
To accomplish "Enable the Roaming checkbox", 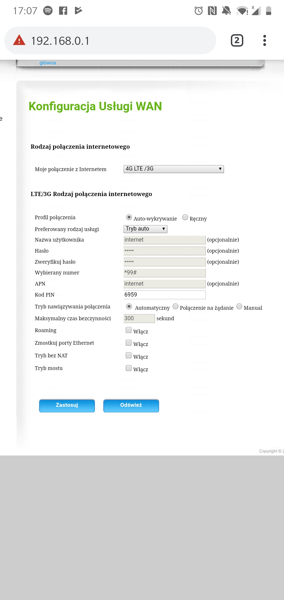I will (129, 330).
